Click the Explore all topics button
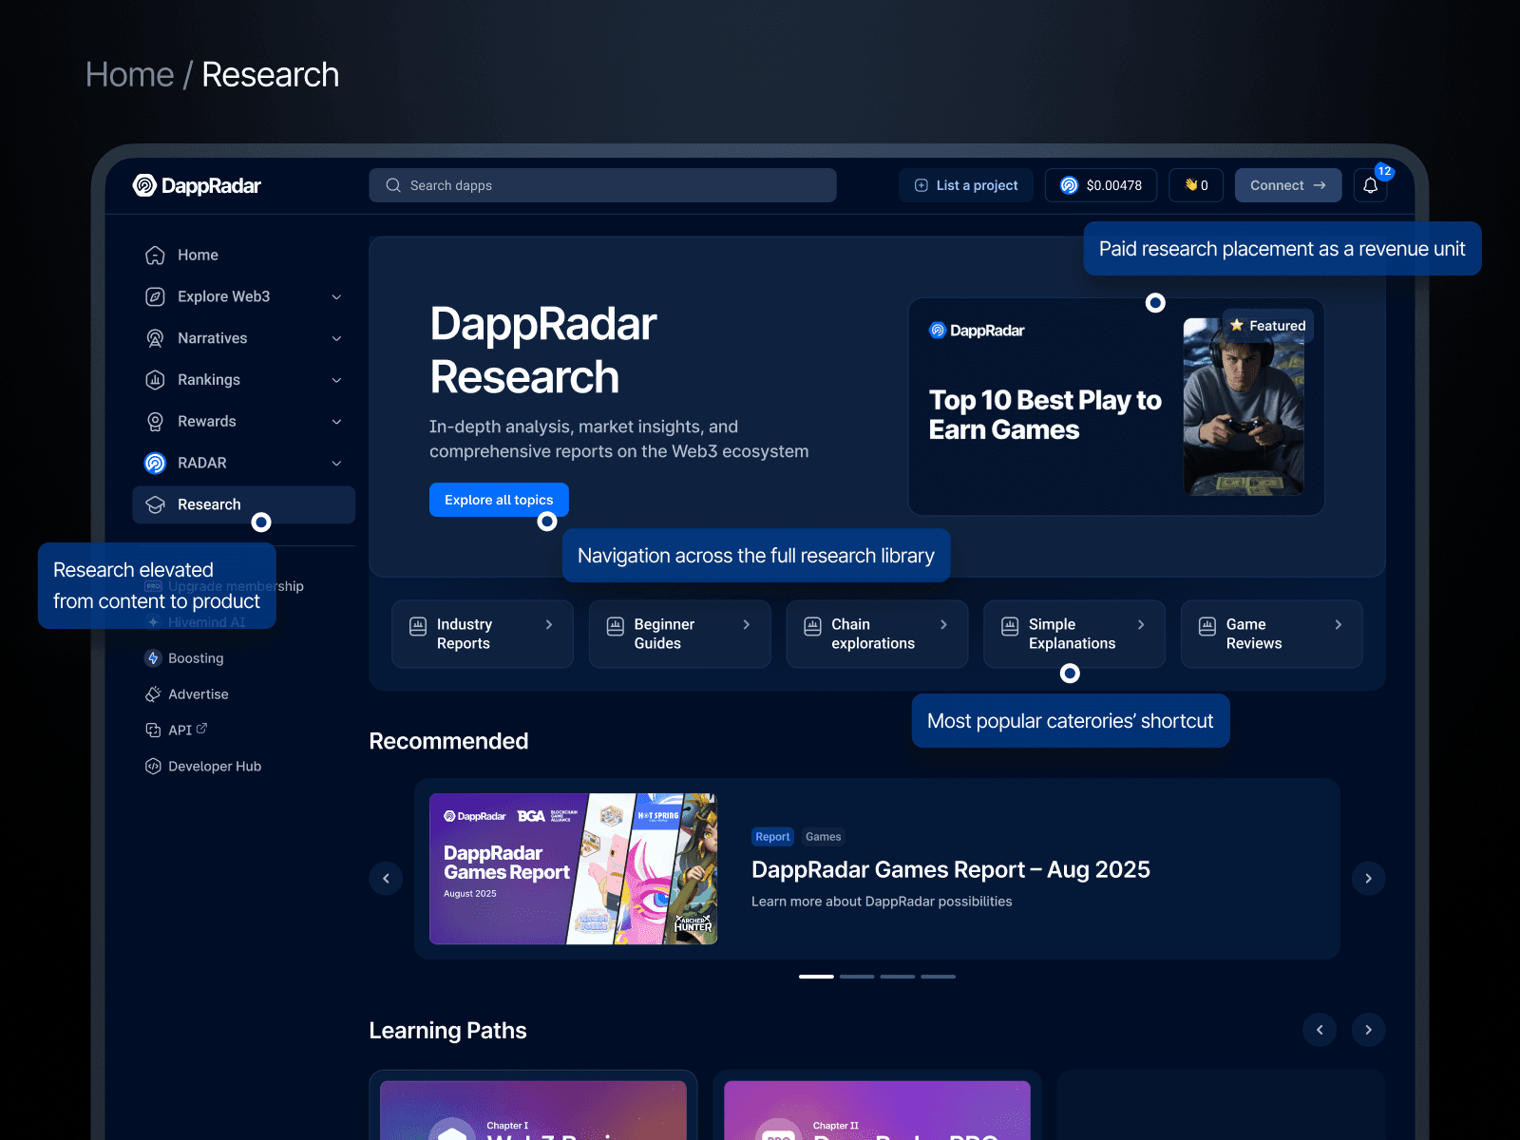This screenshot has width=1520, height=1140. (x=499, y=500)
